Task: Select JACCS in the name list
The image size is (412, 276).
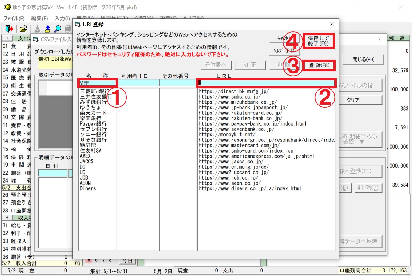Action: [x=86, y=162]
